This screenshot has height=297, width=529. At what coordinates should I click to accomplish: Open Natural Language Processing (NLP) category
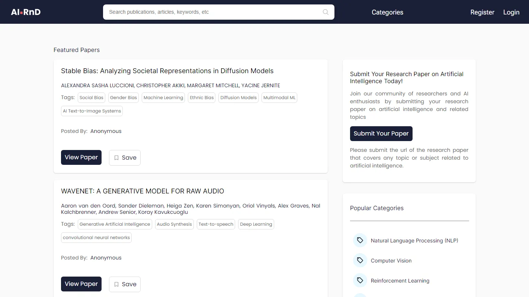pyautogui.click(x=414, y=241)
